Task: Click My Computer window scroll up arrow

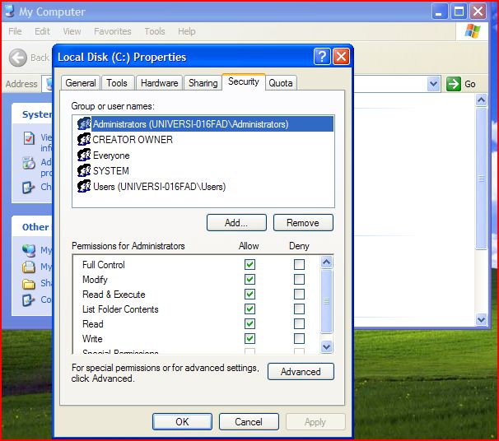Action: [481, 100]
